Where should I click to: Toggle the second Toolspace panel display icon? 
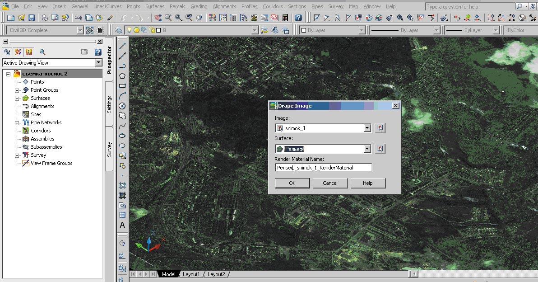pos(18,52)
